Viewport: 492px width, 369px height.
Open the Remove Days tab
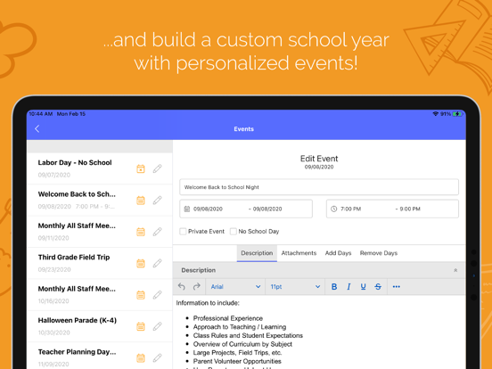click(x=379, y=253)
